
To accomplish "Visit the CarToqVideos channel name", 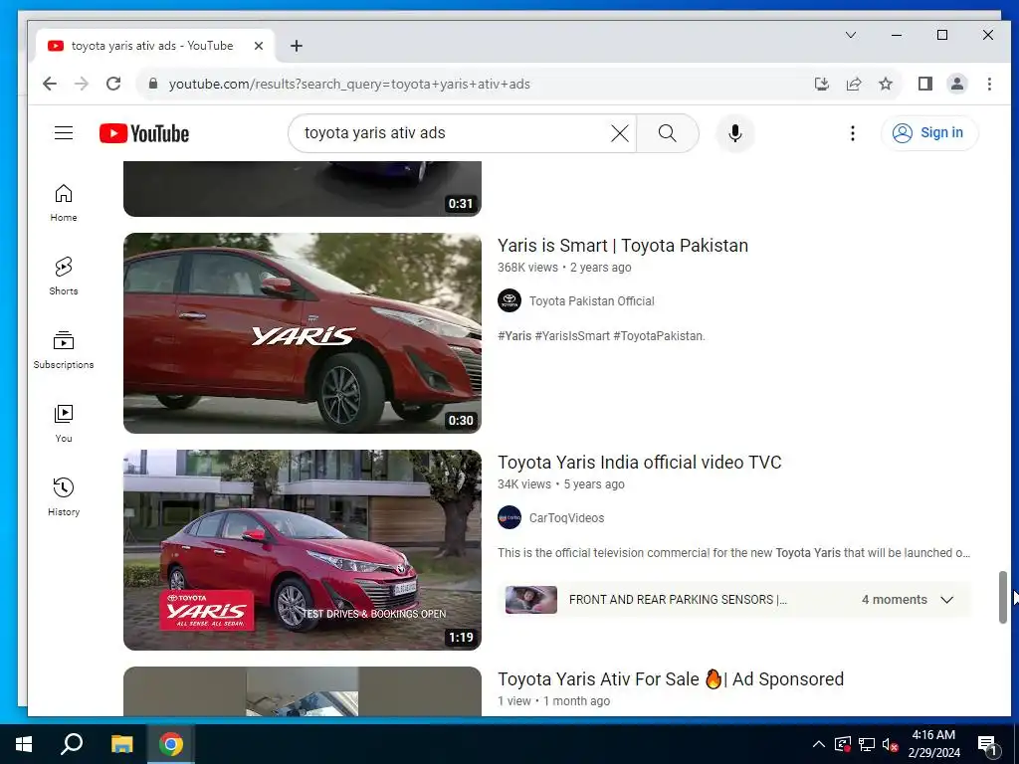I will 566,517.
